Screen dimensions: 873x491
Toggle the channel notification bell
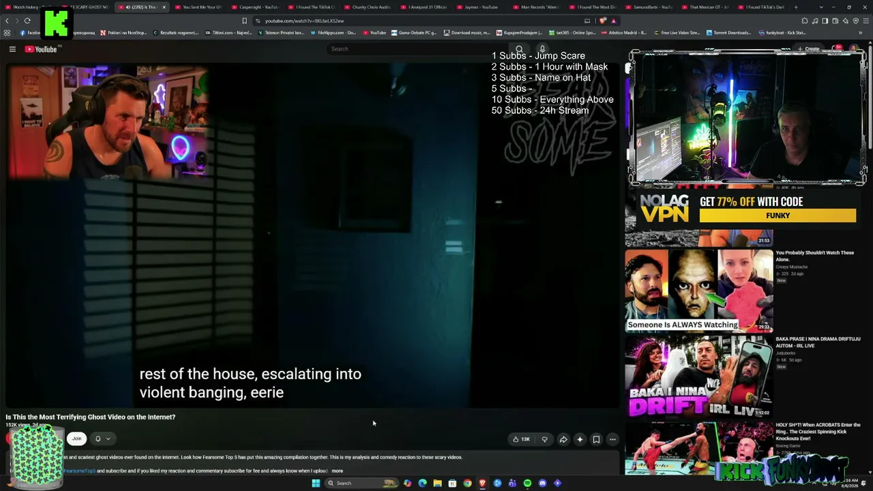pos(98,439)
